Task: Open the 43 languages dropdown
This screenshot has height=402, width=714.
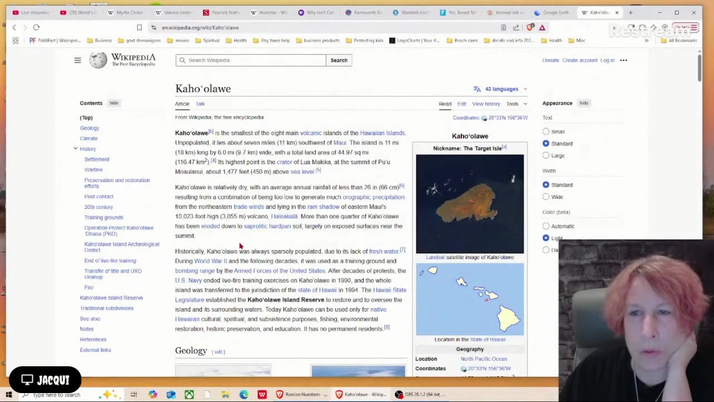Action: 500,89
